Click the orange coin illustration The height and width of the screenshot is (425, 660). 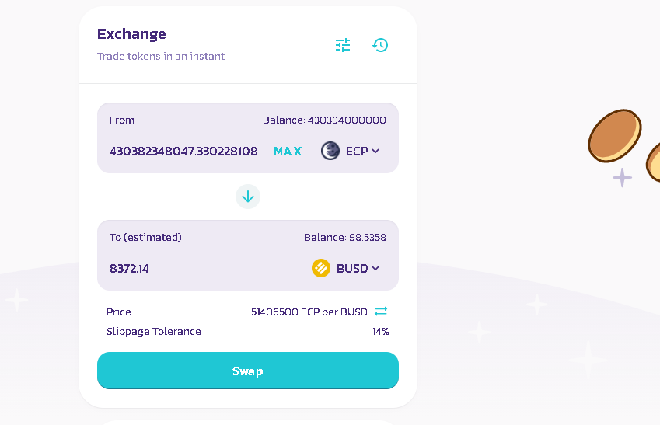coord(615,135)
